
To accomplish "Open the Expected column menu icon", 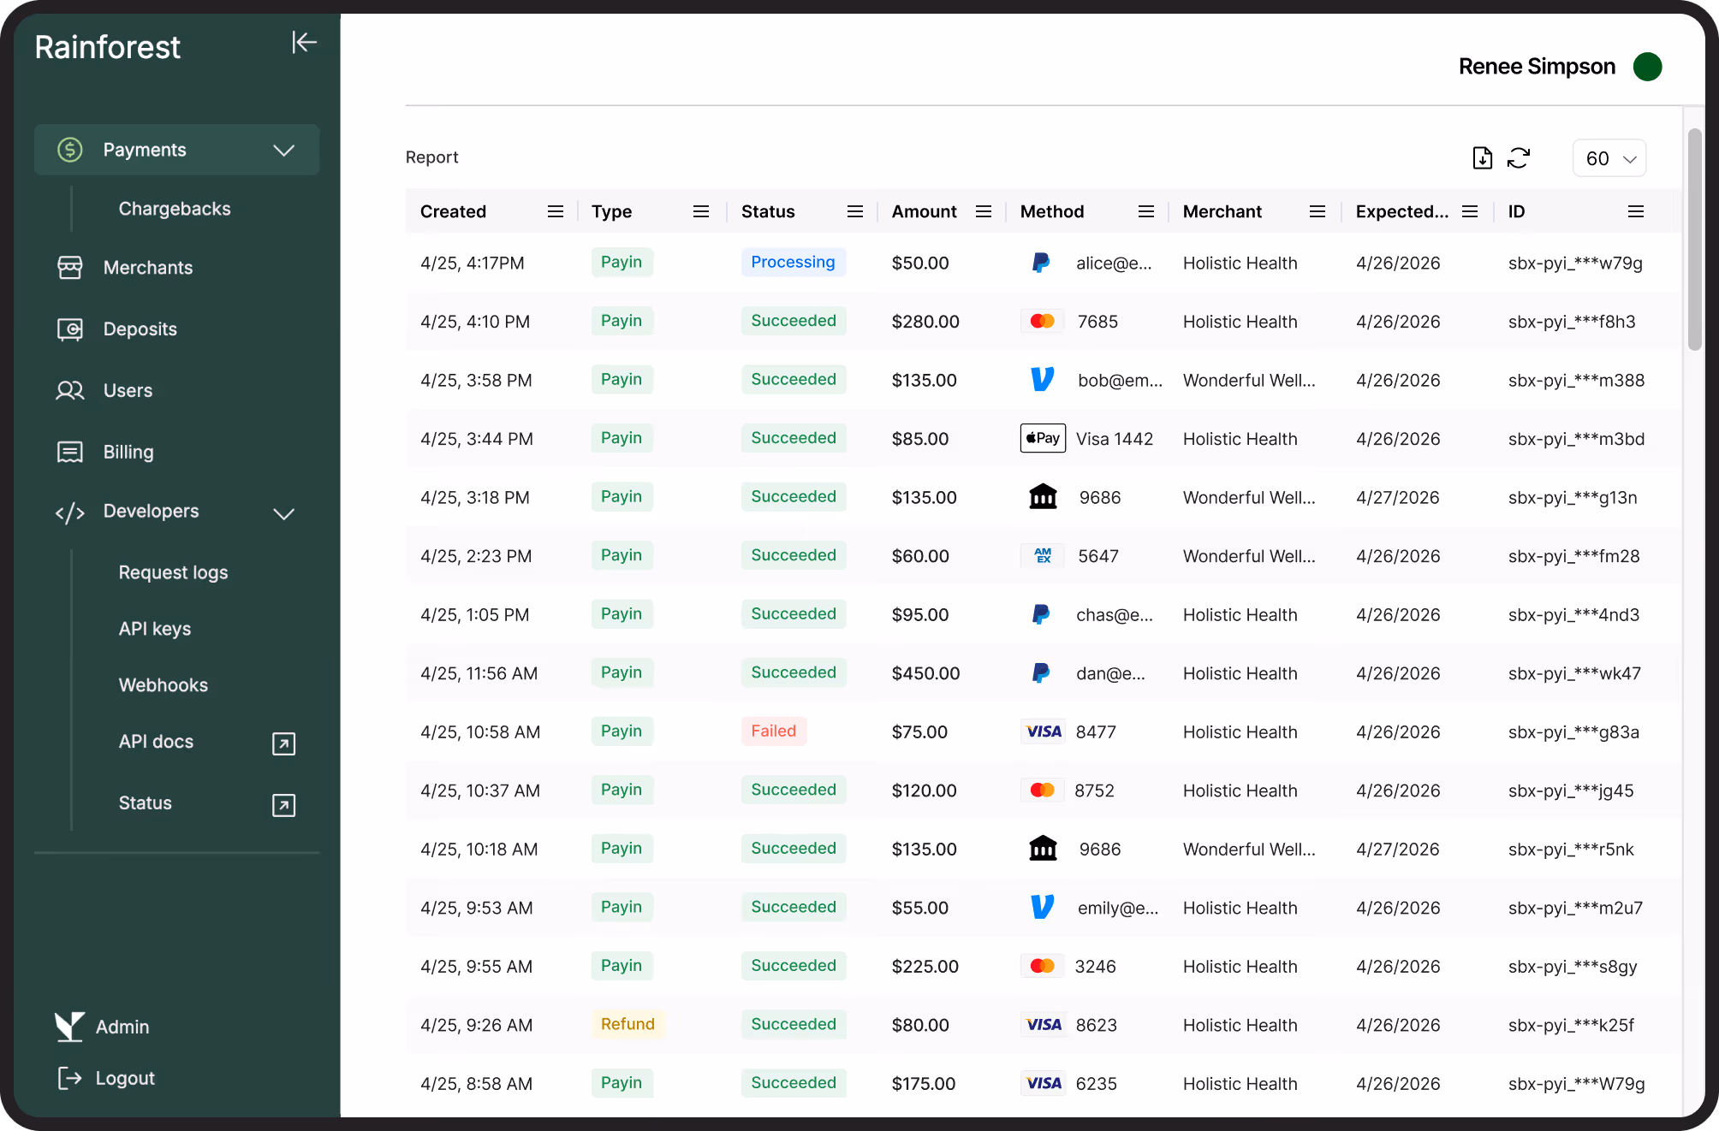I will pyautogui.click(x=1470, y=211).
